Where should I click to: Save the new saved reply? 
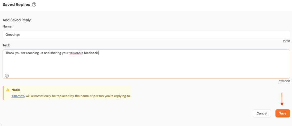click(283, 113)
